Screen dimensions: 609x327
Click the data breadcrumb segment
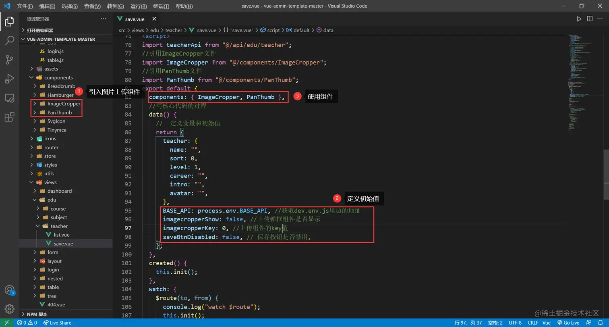(325, 30)
